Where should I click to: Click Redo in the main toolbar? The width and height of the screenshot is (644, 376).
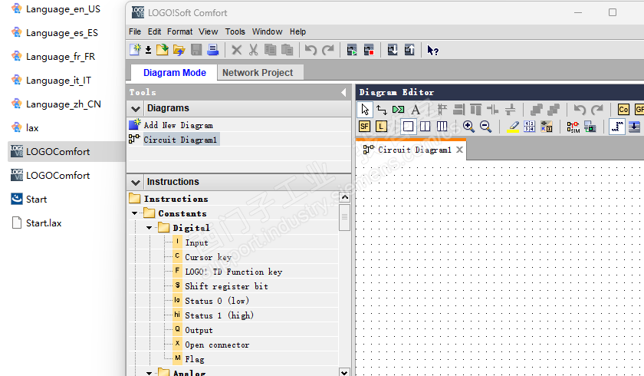coord(328,50)
